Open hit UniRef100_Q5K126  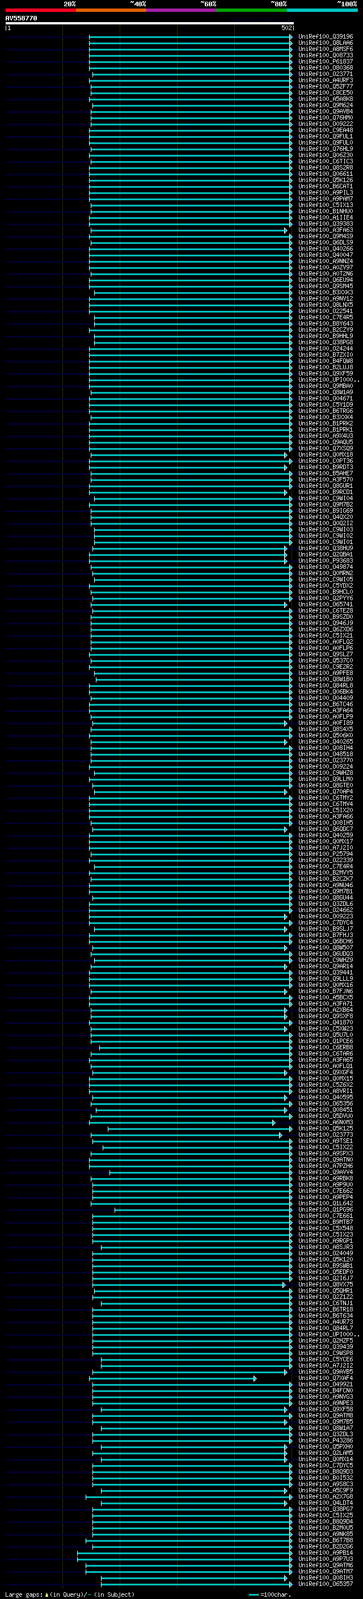click(326, 180)
